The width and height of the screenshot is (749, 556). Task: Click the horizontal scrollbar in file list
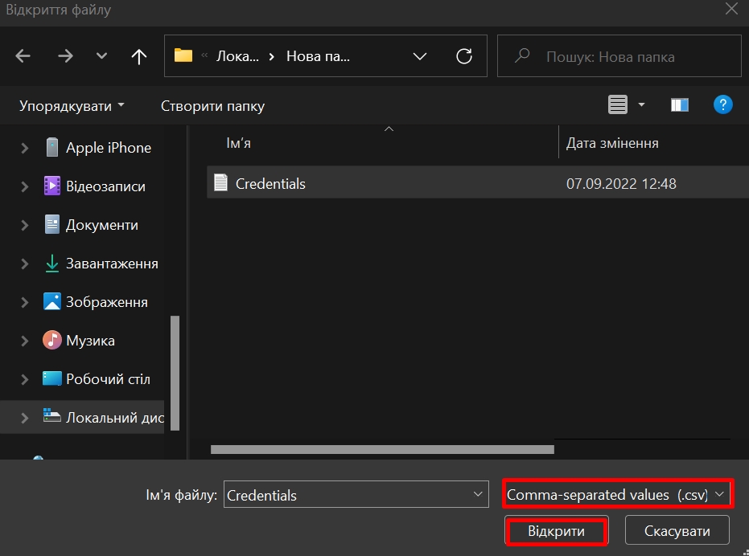(x=382, y=449)
